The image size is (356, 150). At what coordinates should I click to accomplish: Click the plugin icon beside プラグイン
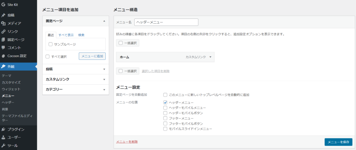[x=3, y=130]
